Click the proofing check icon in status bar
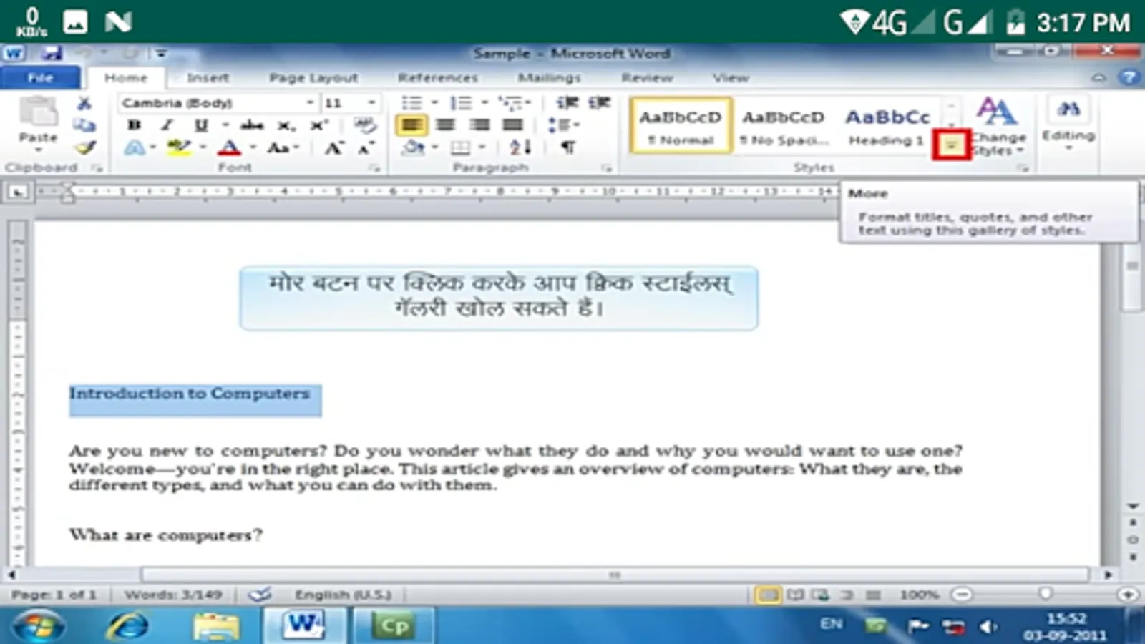The width and height of the screenshot is (1145, 644). point(260,595)
